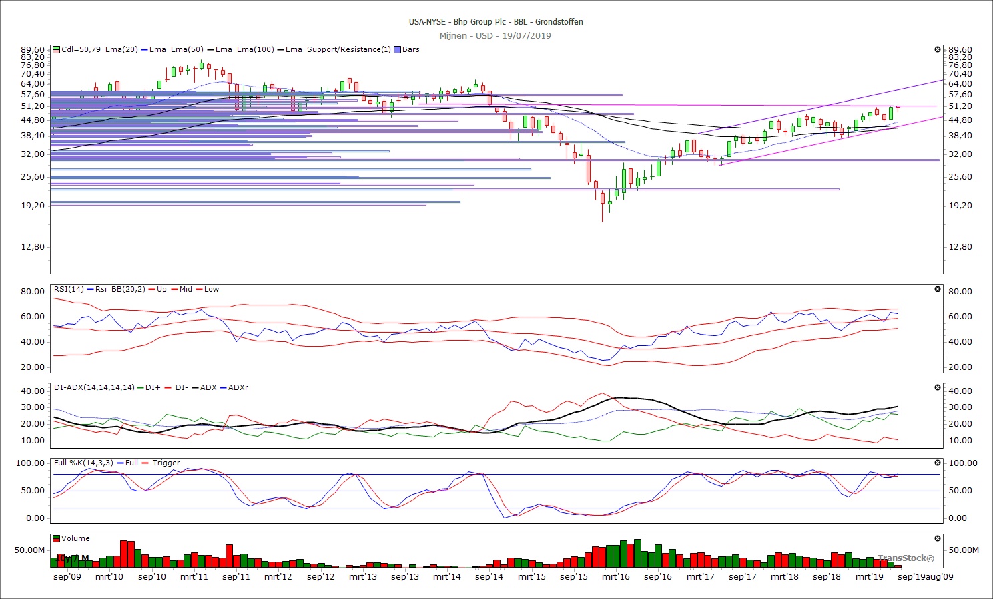Viewport: 993px width, 599px height.
Task: Click the 51,20 right price axis label
Action: (960, 106)
